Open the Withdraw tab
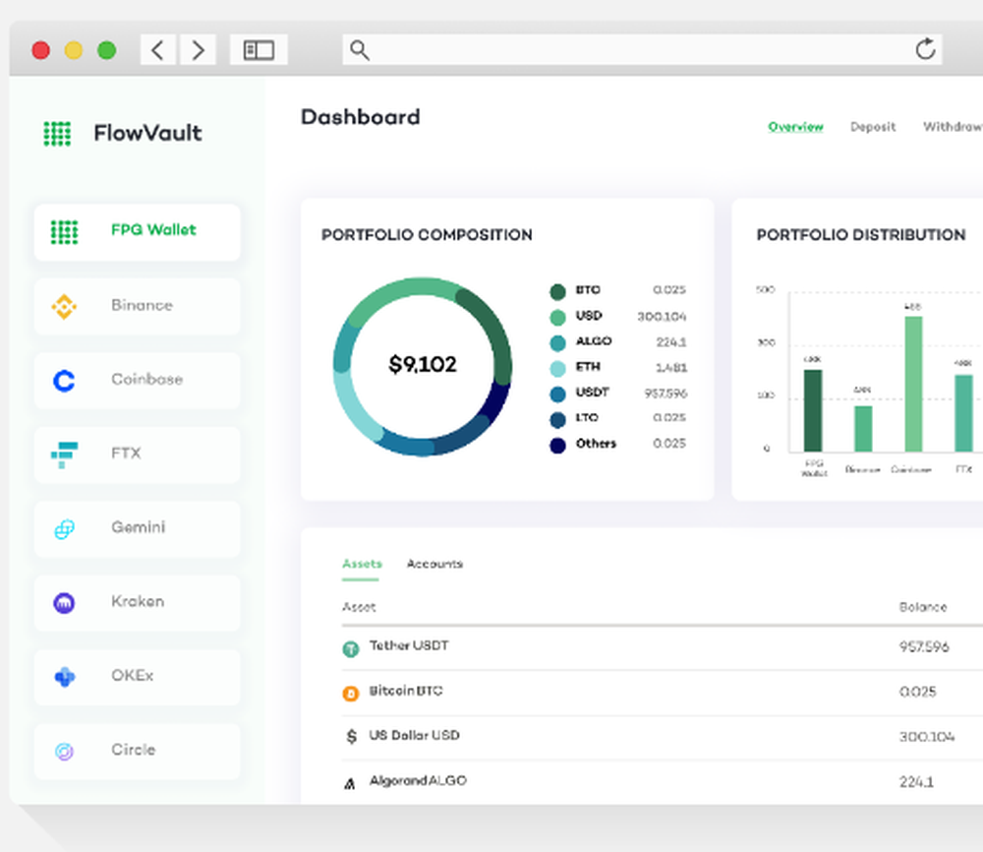Viewport: 983px width, 852px height. [x=953, y=127]
